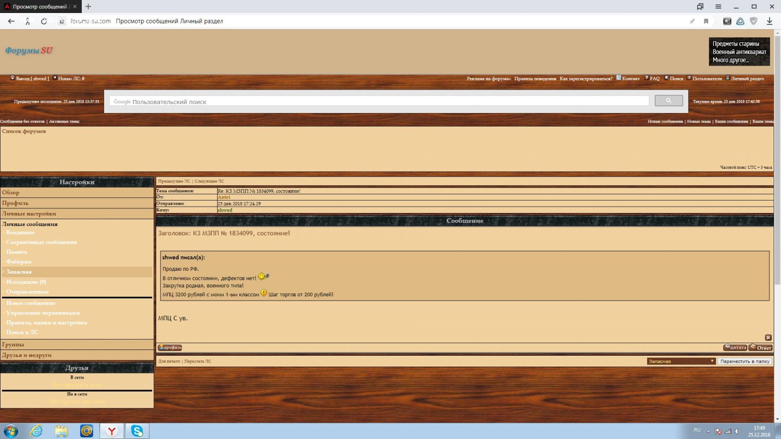Show hidden system tray icons arrow
The width and height of the screenshot is (781, 439).
tap(708, 431)
